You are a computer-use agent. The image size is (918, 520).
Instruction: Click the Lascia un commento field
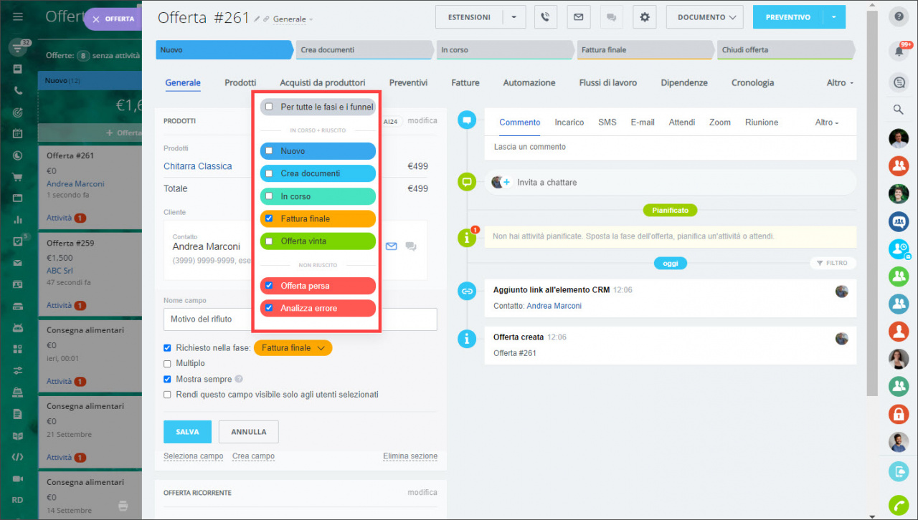[671, 147]
